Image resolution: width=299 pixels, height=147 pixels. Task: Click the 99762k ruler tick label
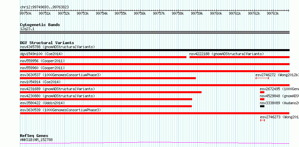[254, 13]
